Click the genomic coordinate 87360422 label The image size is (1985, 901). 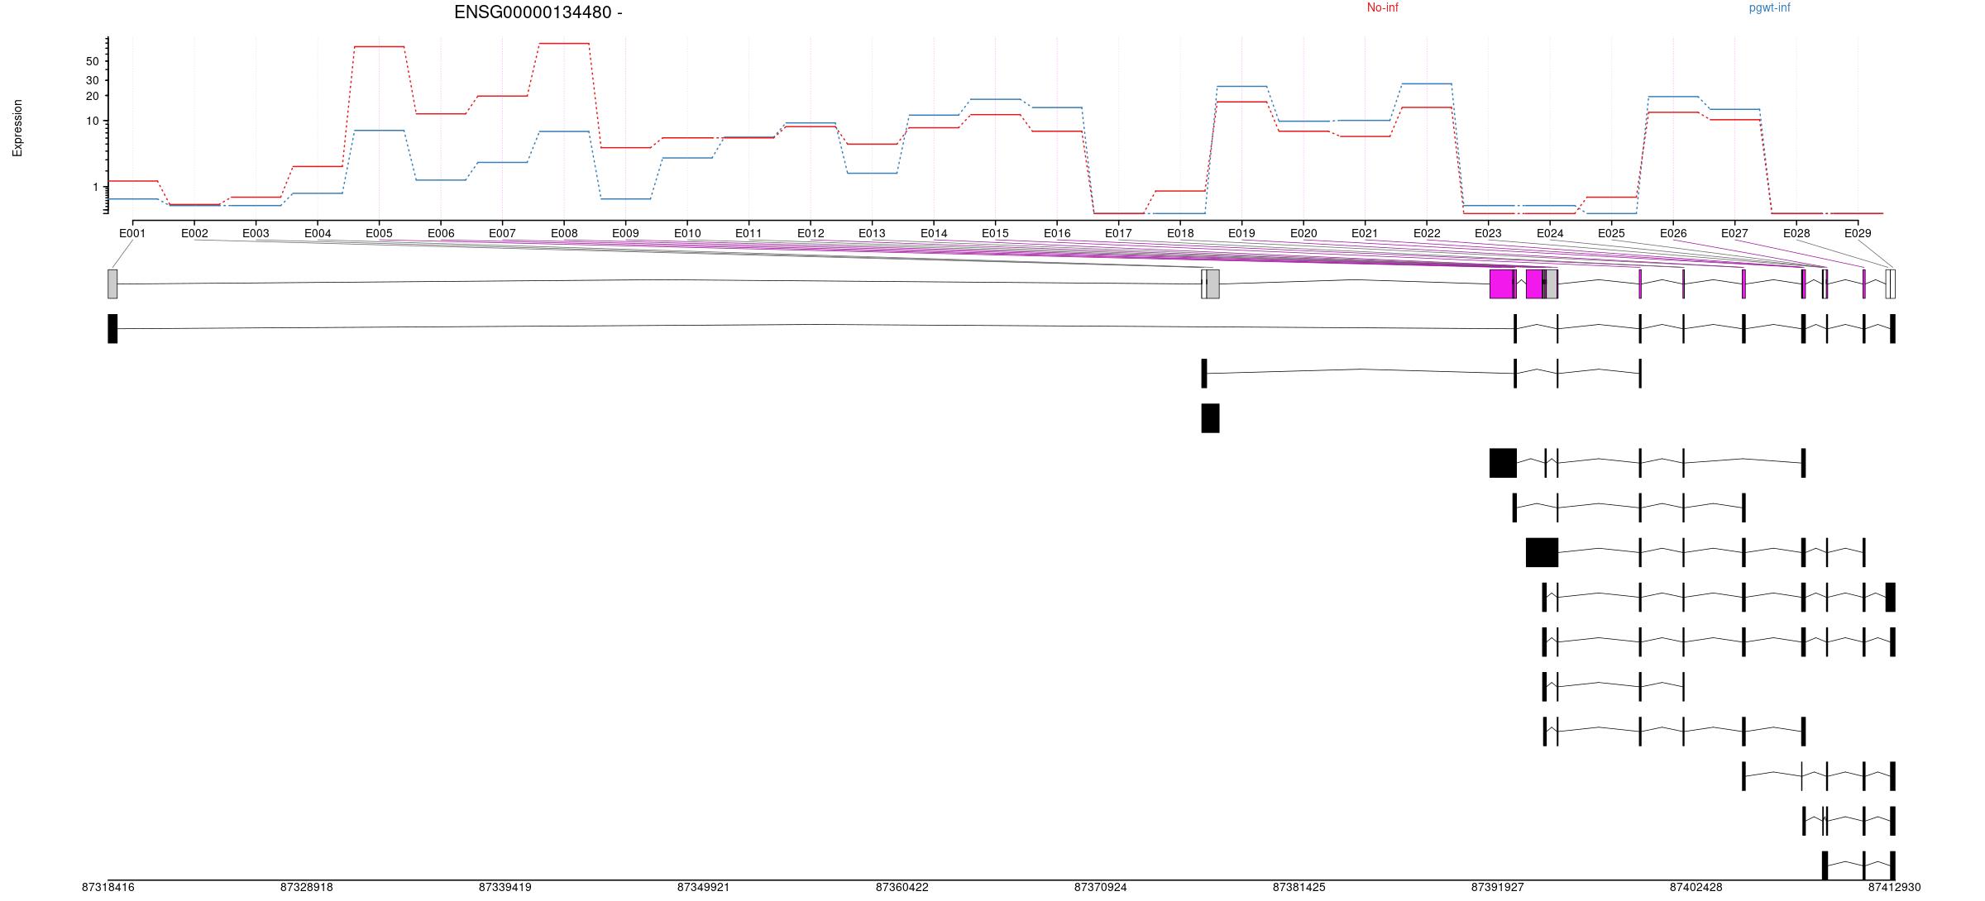902,888
